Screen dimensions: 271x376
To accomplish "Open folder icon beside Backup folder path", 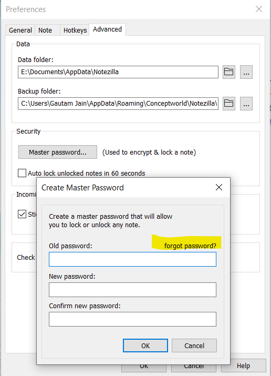I will (229, 104).
